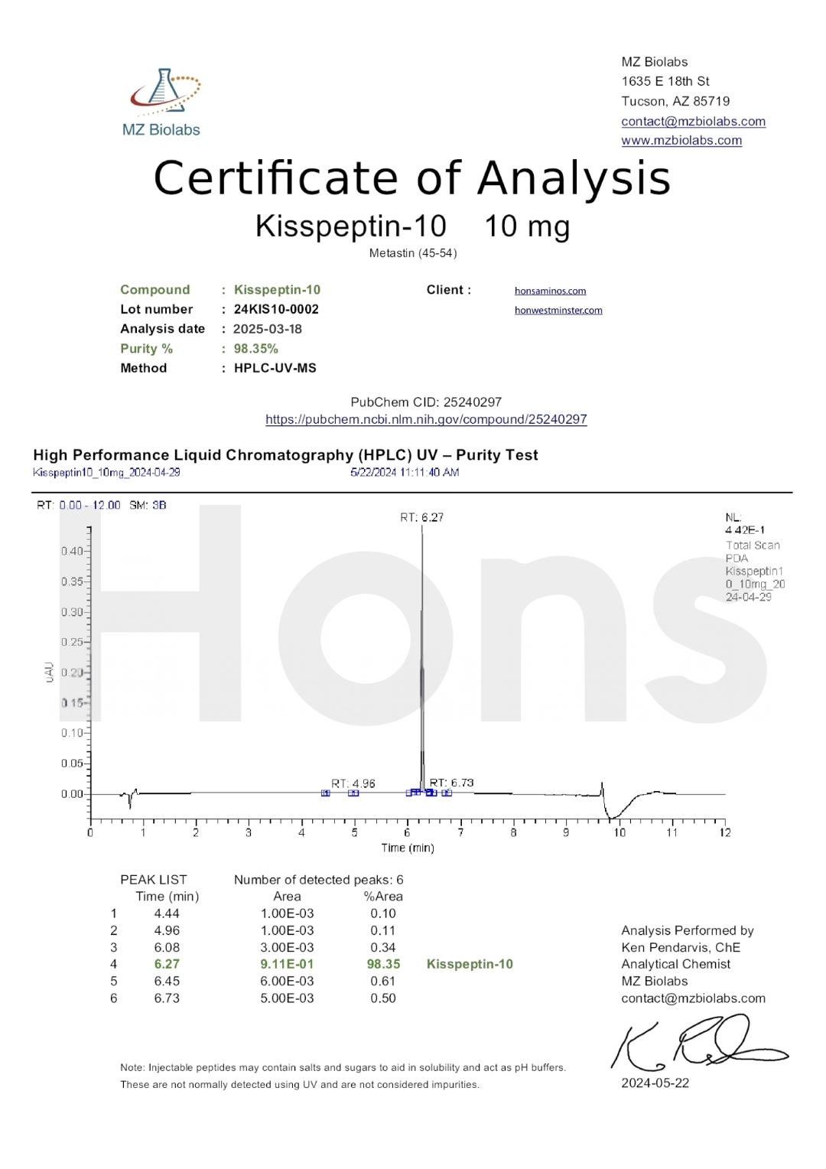Click the 'SM: 3B' smoothing label
The height and width of the screenshot is (1169, 826).
point(148,505)
